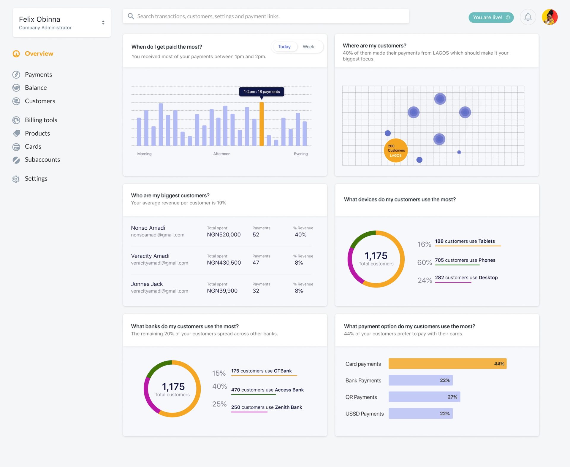Viewport: 570px width, 467px height.
Task: Click the Afternoon axis label
Action: tap(222, 154)
